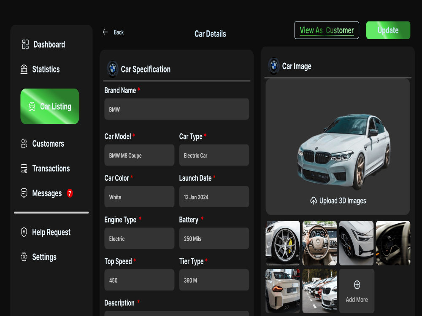Screen dimensions: 422x316
Task: Click Upload 3D Images
Action: click(x=338, y=201)
